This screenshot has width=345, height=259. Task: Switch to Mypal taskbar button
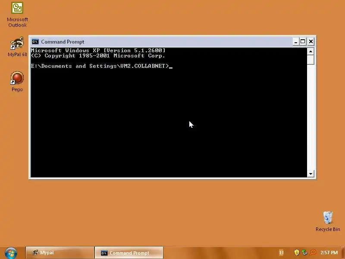[x=60, y=253]
